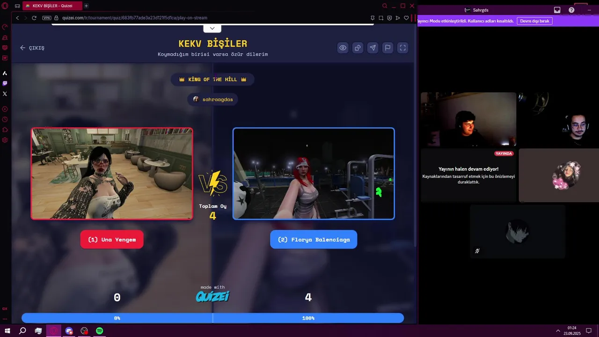Click the Discord Devre dışı bırak button

(534, 21)
